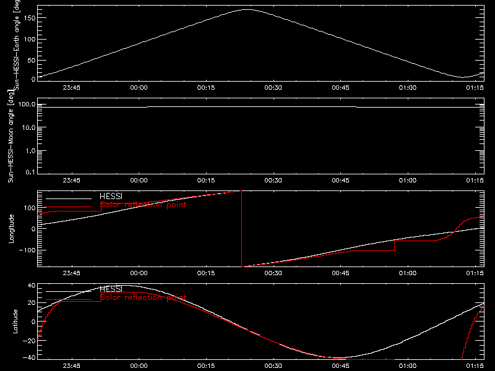Click 23:45 time label under Earth angle plot
495x371 pixels.
[x=72, y=88]
